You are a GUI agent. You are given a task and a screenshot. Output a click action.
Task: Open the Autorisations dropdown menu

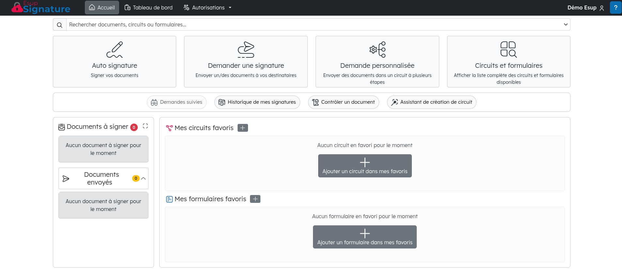point(208,8)
